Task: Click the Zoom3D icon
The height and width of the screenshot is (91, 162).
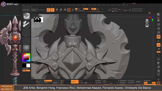Action: point(158,67)
